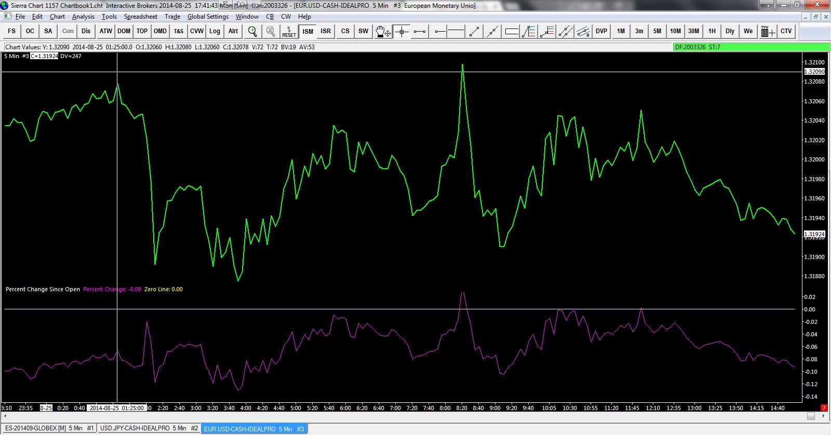Screen dimensions: 831x435
Task: Open the Edit menu
Action: click(x=37, y=17)
